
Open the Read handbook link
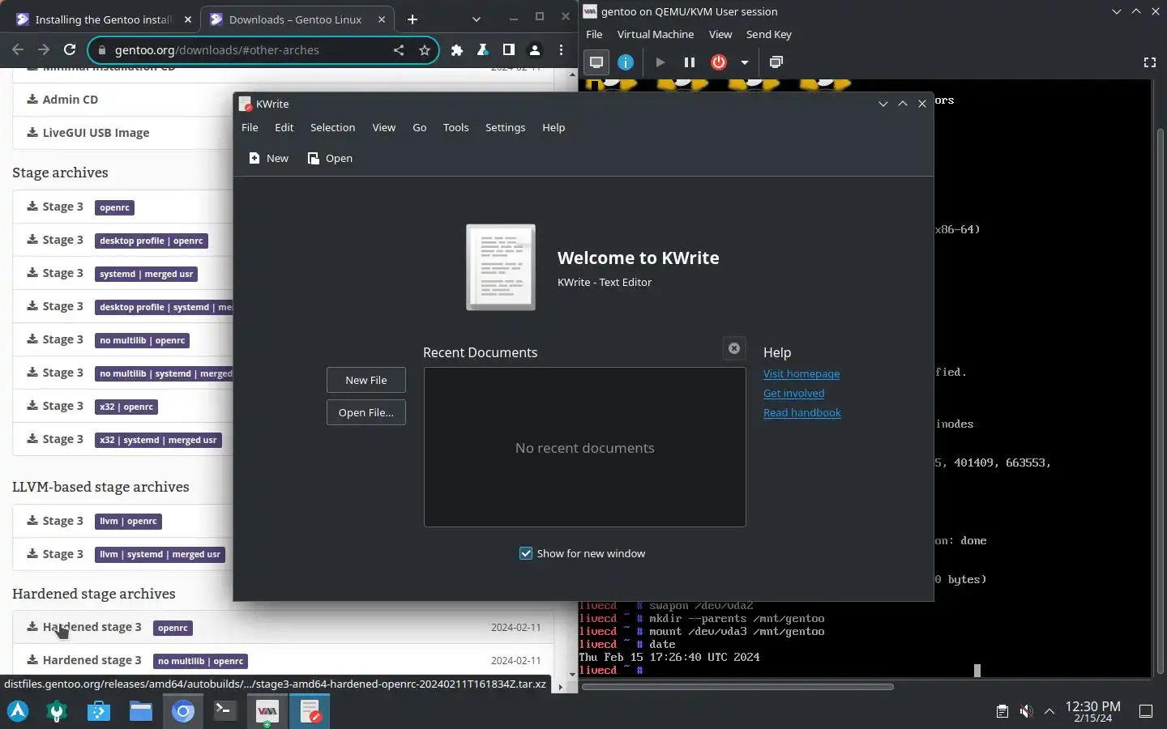(x=802, y=412)
